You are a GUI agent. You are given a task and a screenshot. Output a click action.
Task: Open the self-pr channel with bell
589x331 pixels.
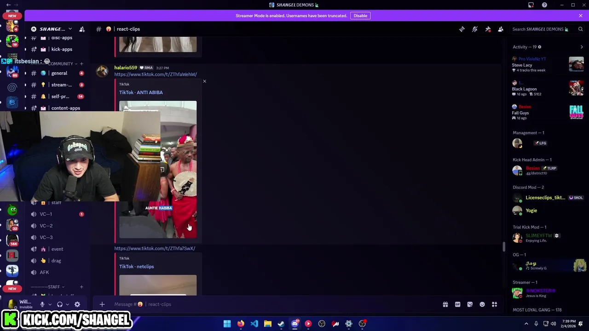pyautogui.click(x=58, y=97)
